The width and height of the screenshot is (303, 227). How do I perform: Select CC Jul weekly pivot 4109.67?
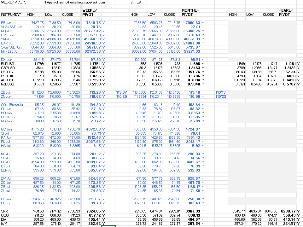point(94,162)
